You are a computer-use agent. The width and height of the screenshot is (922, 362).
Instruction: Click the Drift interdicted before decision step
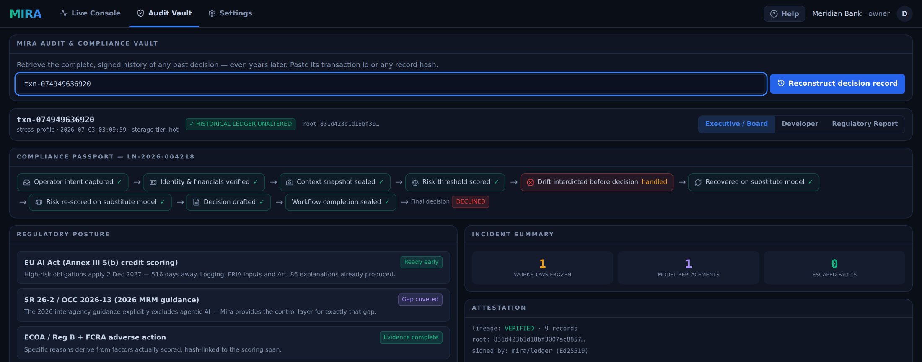point(597,182)
